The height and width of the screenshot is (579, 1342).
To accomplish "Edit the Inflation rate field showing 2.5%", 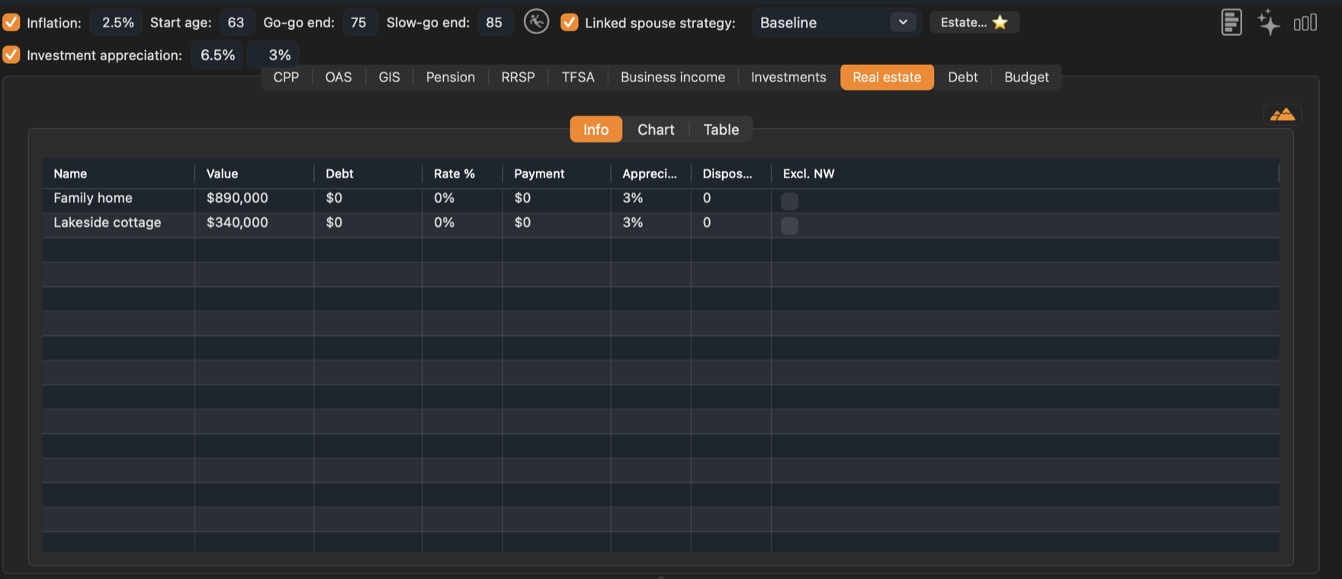I will coord(117,22).
